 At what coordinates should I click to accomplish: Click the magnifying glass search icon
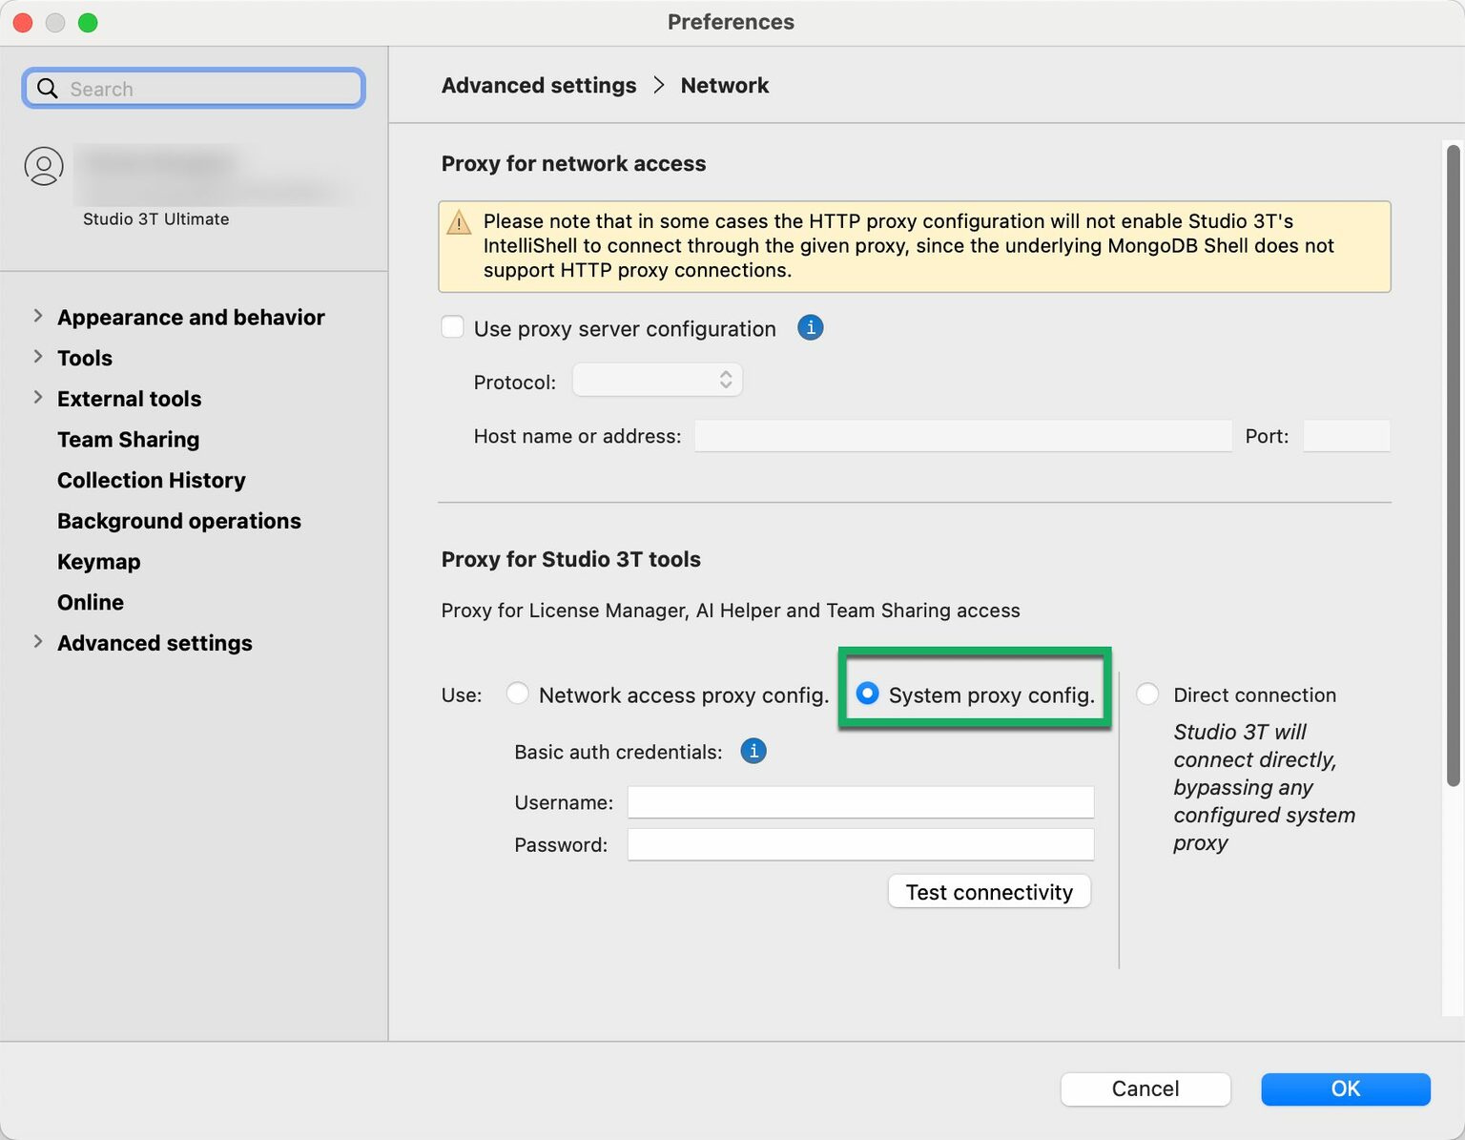coord(47,89)
